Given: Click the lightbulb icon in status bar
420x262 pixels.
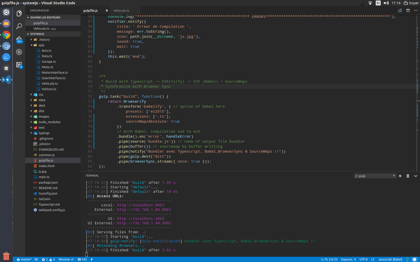Looking at the screenshot, I should (407, 259).
